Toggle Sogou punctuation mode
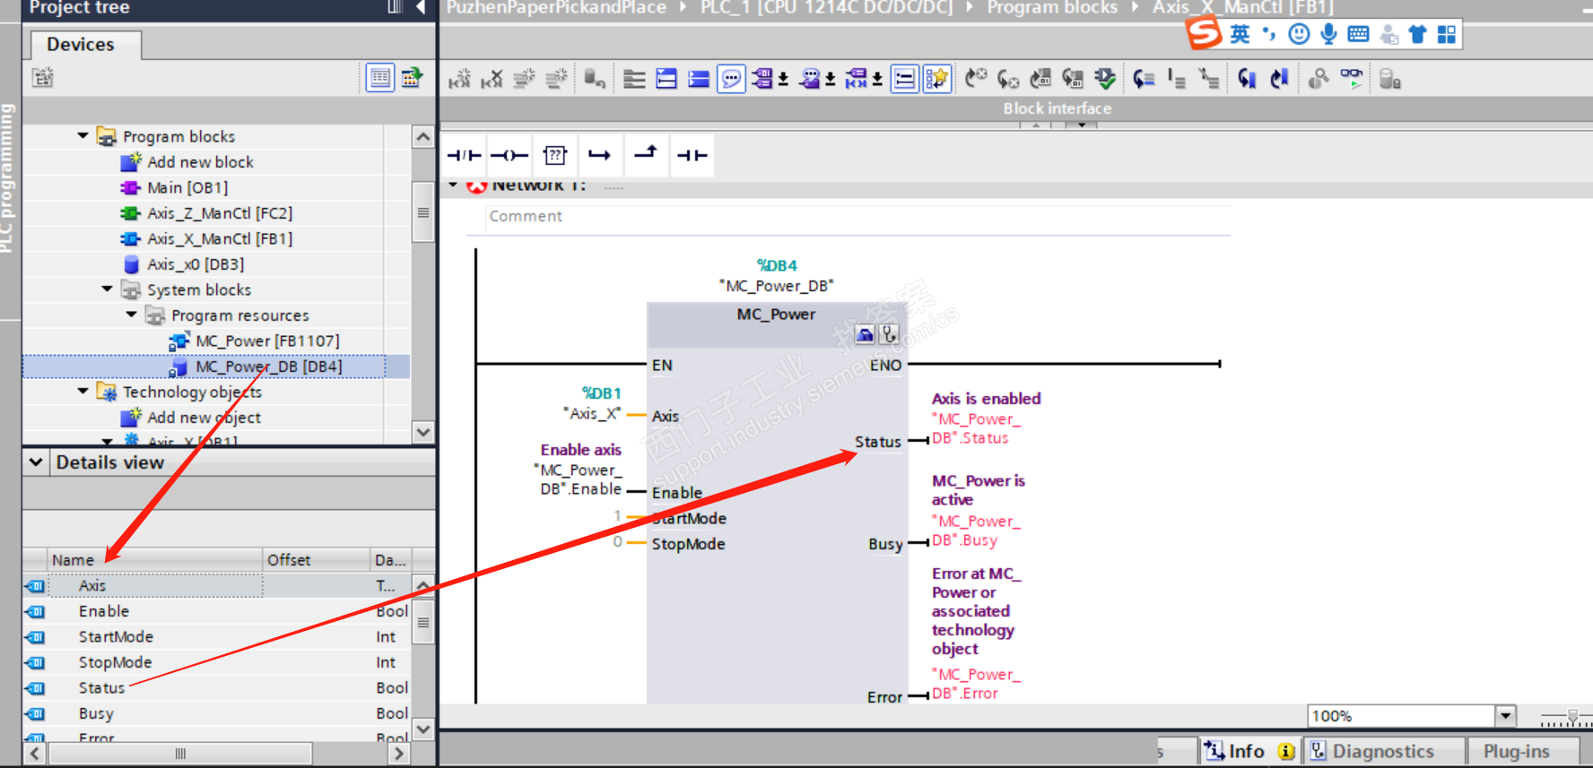The width and height of the screenshot is (1593, 768). 1268,34
